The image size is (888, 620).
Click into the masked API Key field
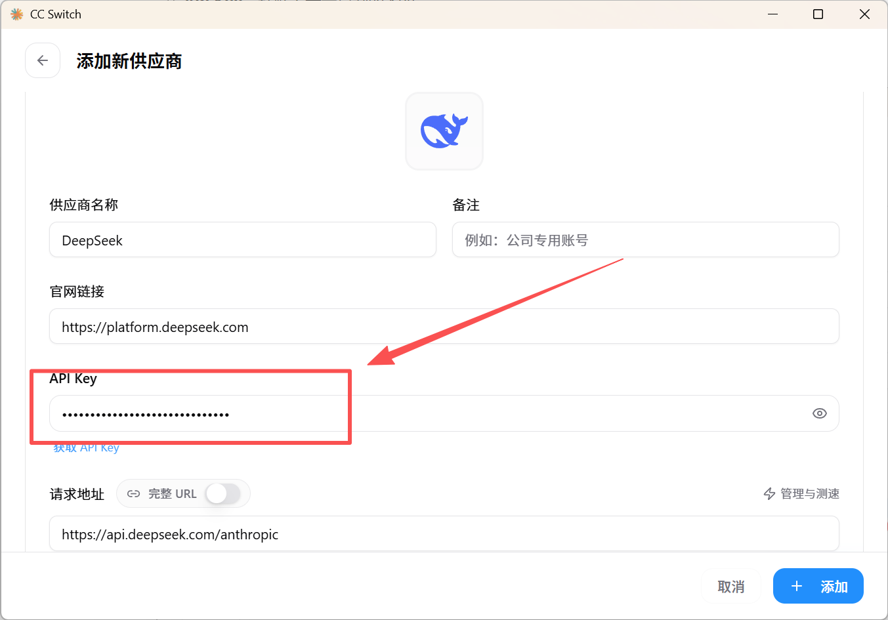(444, 413)
